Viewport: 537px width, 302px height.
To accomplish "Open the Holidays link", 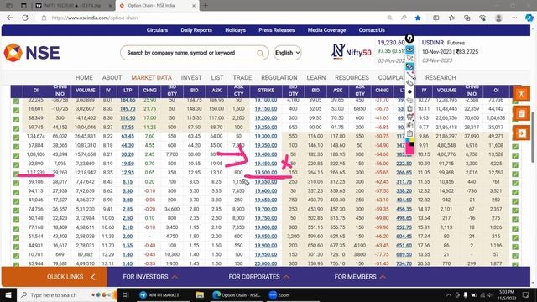I will coord(235,30).
